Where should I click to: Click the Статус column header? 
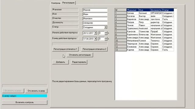tap(168, 10)
